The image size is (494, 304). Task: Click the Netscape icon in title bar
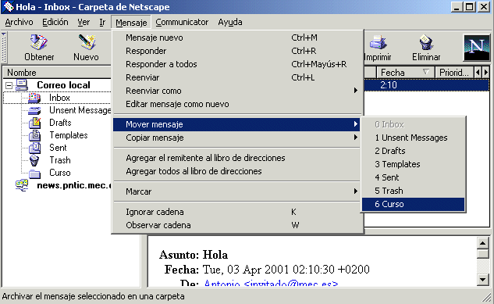(x=8, y=6)
